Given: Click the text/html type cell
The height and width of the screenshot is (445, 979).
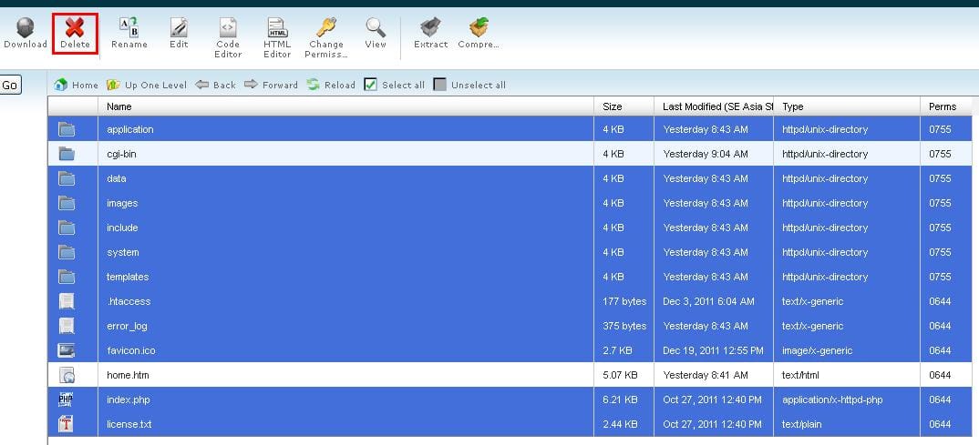Looking at the screenshot, I should click(x=800, y=375).
